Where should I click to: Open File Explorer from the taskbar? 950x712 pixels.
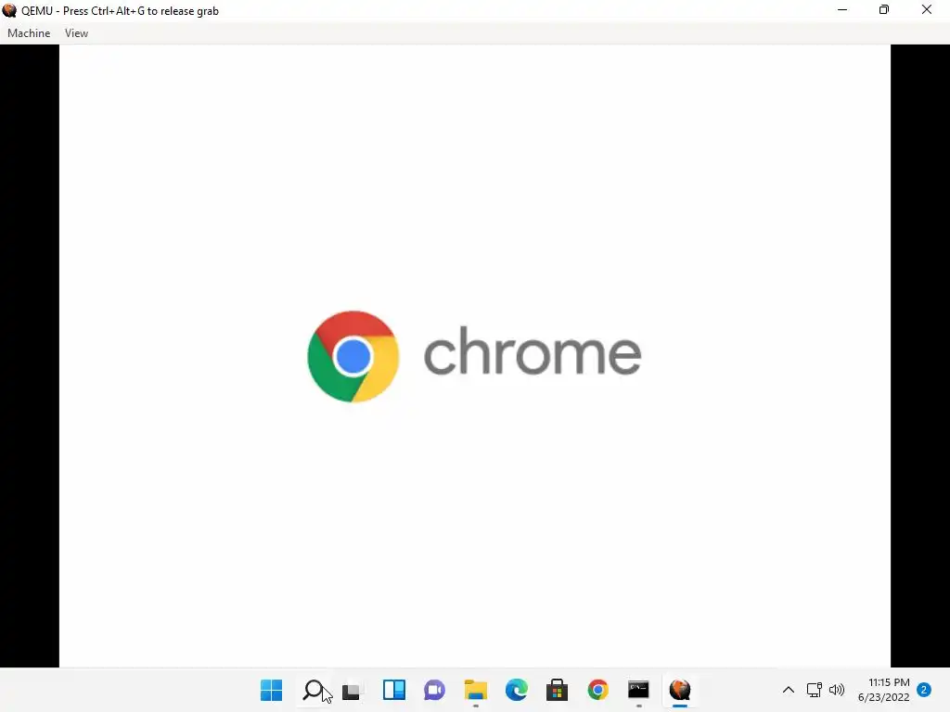point(476,690)
